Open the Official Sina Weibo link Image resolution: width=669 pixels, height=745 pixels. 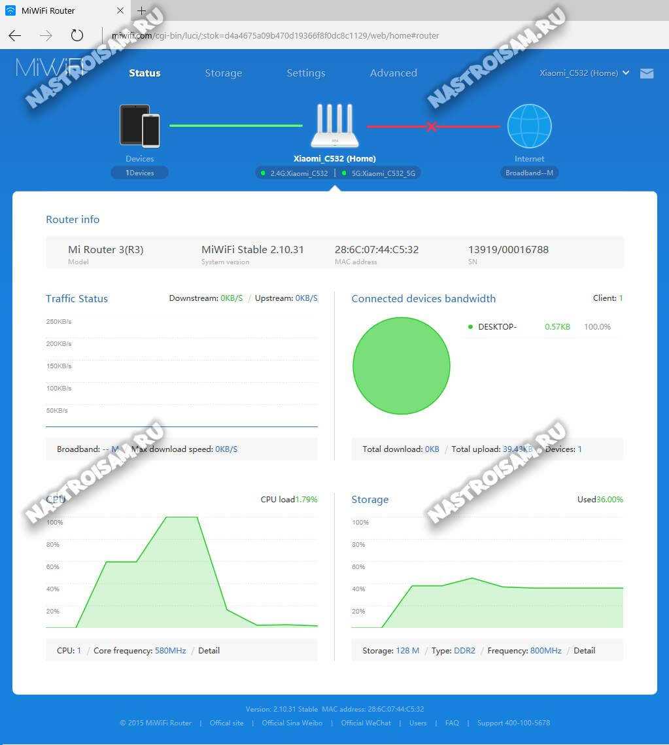pyautogui.click(x=292, y=723)
